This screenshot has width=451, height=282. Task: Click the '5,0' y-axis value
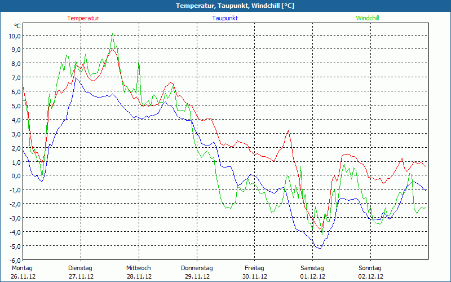16,106
